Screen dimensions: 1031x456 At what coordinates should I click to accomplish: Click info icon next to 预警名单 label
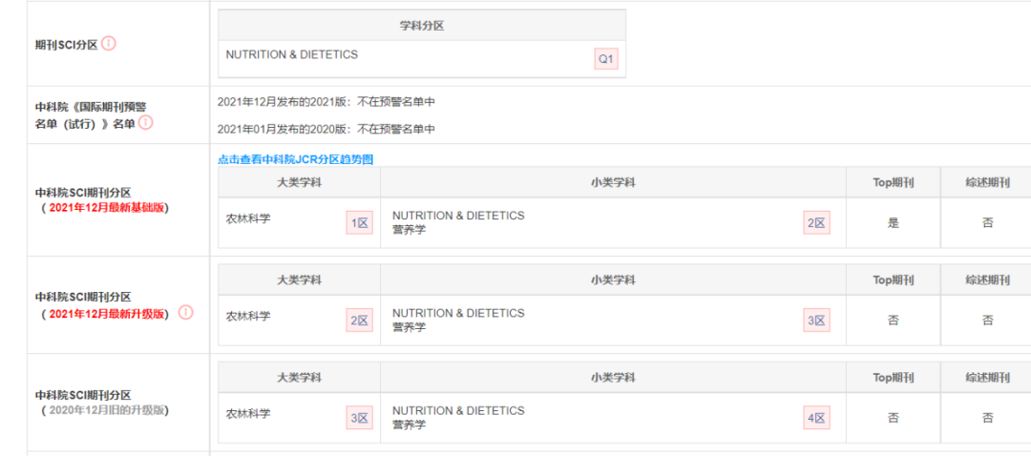(x=146, y=123)
